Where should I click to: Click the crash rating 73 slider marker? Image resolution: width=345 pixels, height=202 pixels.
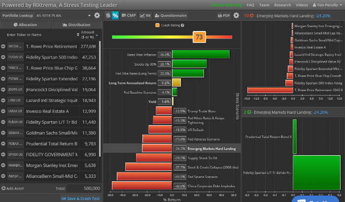tap(199, 37)
